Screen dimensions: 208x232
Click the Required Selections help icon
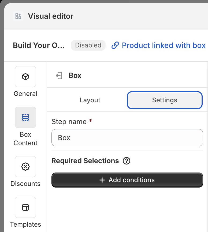(127, 161)
